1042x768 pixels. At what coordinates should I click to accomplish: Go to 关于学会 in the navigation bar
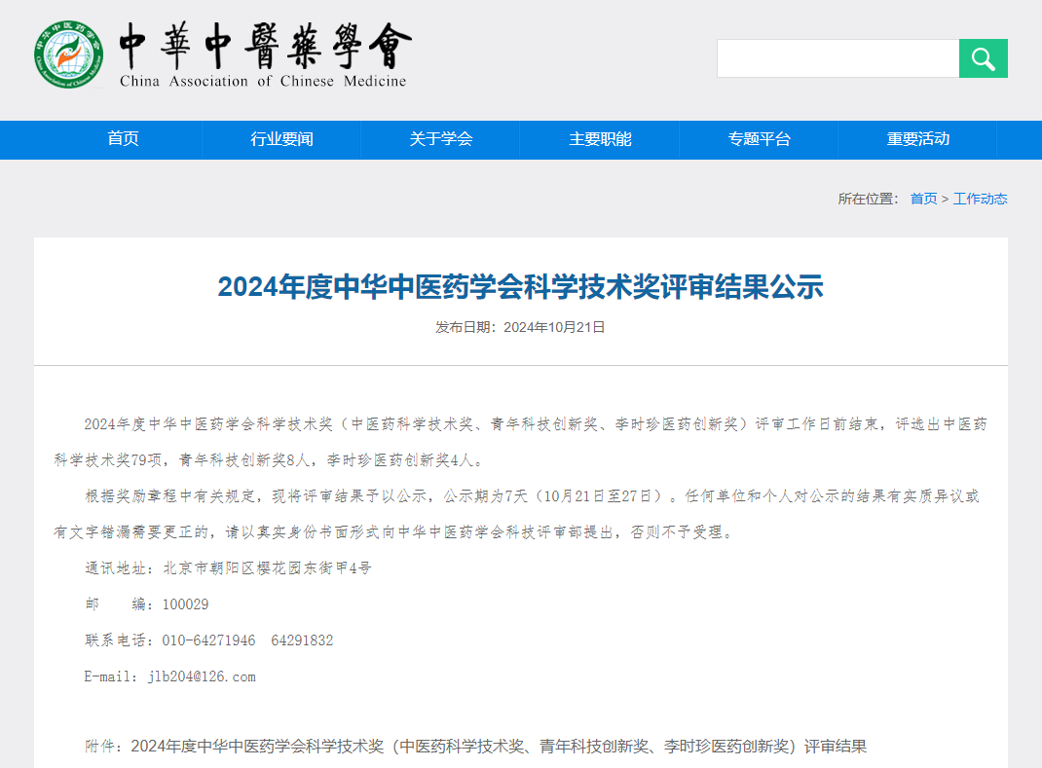click(x=440, y=139)
